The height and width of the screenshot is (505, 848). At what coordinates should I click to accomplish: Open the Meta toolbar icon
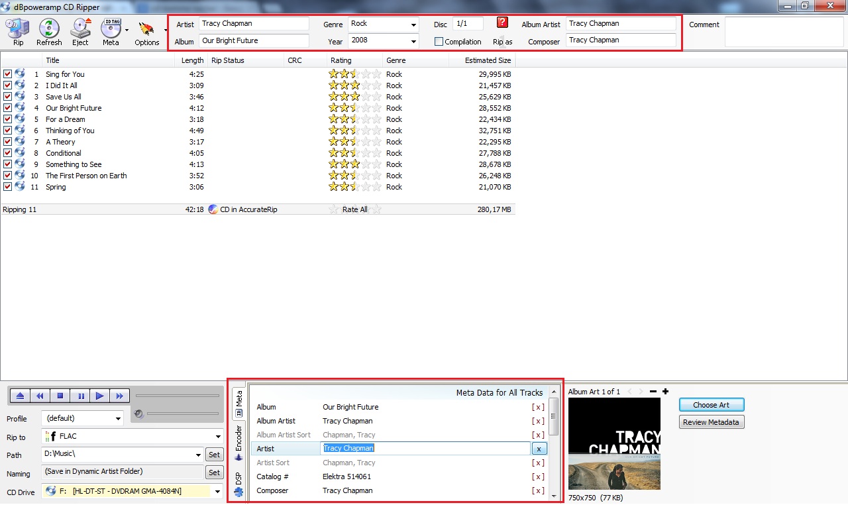111,31
